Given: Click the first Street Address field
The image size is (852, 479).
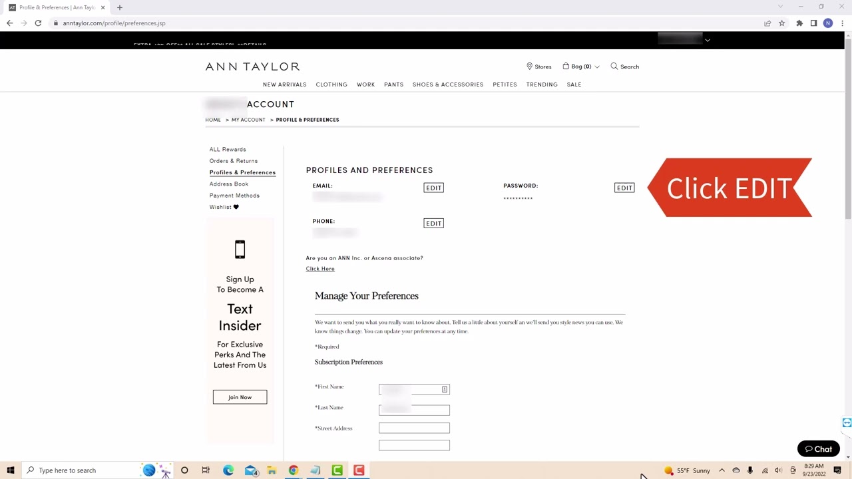Looking at the screenshot, I should pyautogui.click(x=414, y=428).
